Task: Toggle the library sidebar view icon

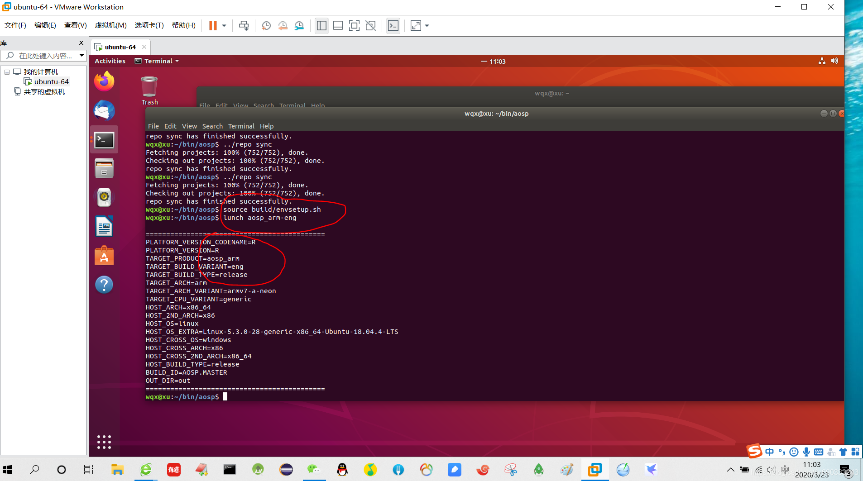Action: tap(321, 25)
